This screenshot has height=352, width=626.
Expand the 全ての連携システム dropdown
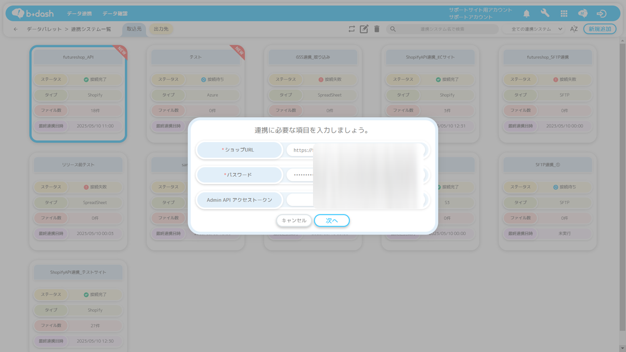click(x=537, y=29)
